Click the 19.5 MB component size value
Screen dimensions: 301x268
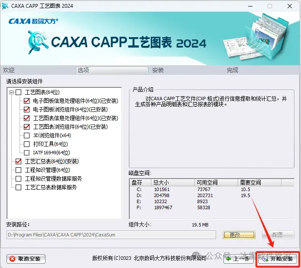pos(200,225)
